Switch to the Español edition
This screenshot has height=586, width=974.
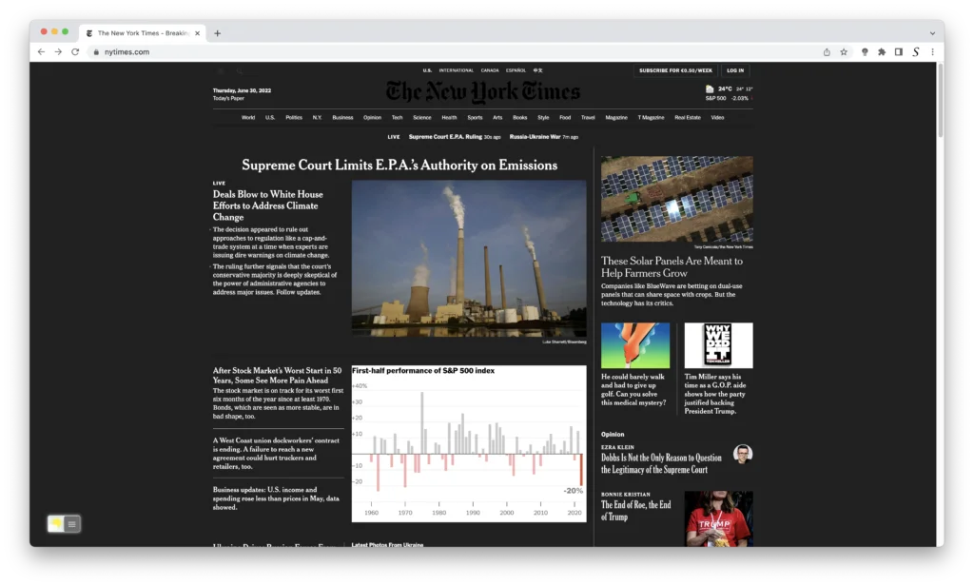[x=516, y=70]
